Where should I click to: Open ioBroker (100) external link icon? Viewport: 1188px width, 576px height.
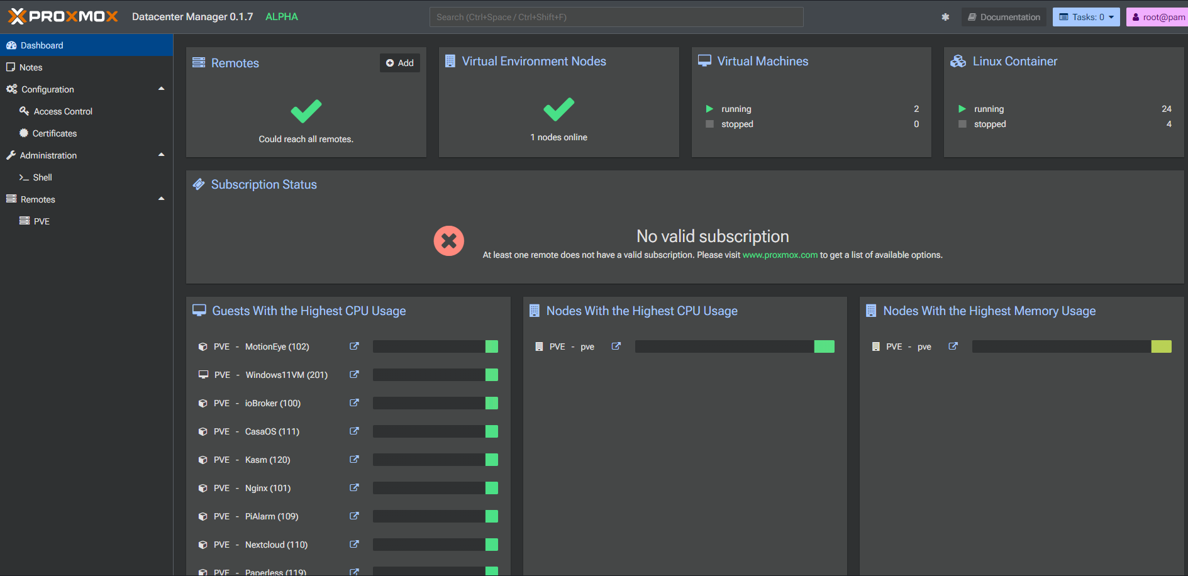click(354, 403)
